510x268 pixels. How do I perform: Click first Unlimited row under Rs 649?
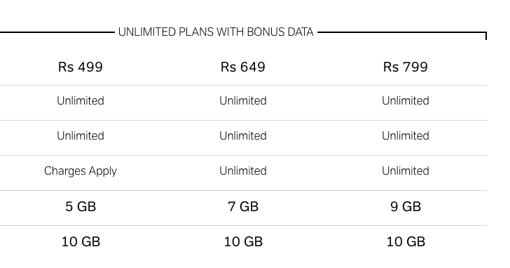tap(243, 100)
